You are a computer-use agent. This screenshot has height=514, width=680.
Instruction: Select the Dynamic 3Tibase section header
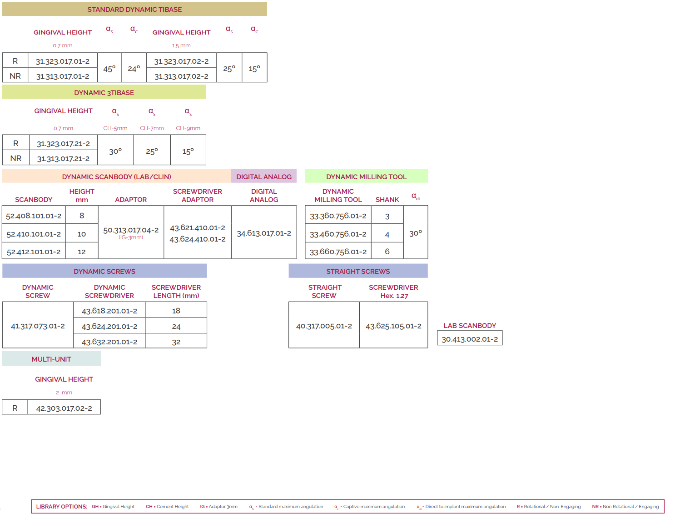[104, 92]
